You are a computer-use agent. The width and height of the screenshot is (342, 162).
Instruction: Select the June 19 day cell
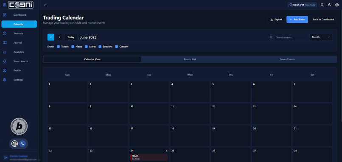(231, 136)
